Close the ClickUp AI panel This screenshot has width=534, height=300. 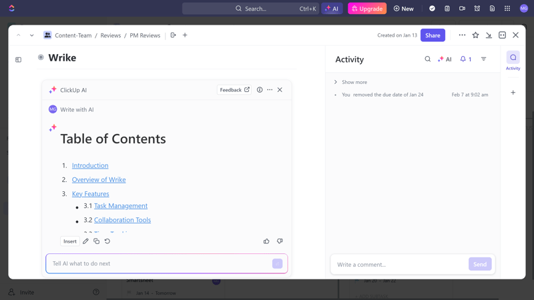[x=280, y=90]
